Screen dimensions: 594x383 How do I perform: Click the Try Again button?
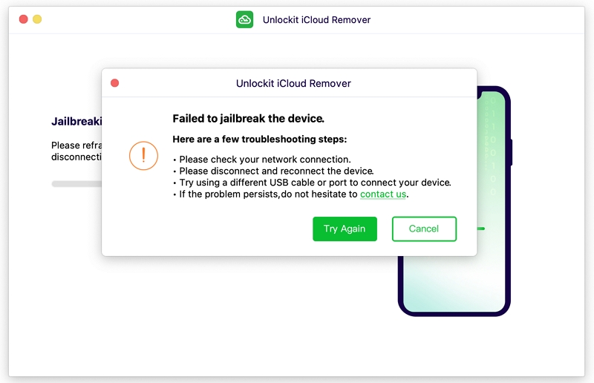(345, 229)
